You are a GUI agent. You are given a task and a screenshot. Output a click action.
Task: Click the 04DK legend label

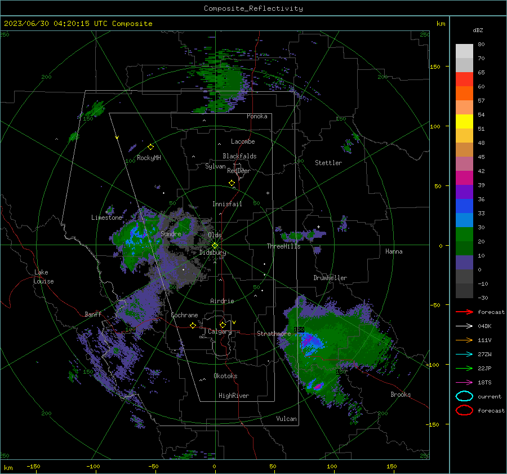pos(484,326)
